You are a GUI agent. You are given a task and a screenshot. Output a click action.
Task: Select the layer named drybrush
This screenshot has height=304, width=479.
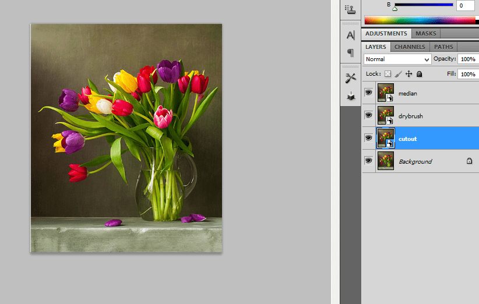tap(411, 116)
